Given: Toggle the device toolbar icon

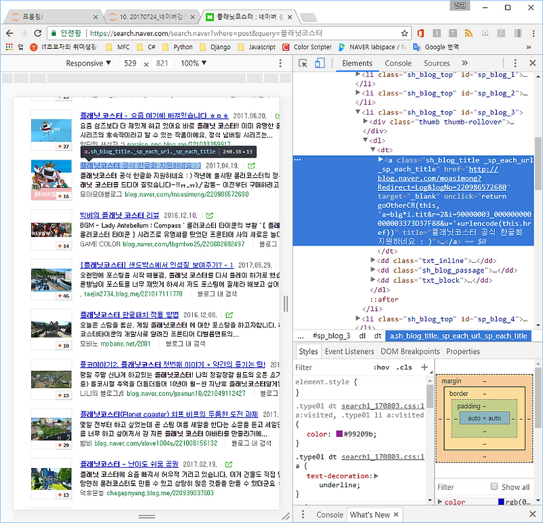Looking at the screenshot, I should pos(319,63).
